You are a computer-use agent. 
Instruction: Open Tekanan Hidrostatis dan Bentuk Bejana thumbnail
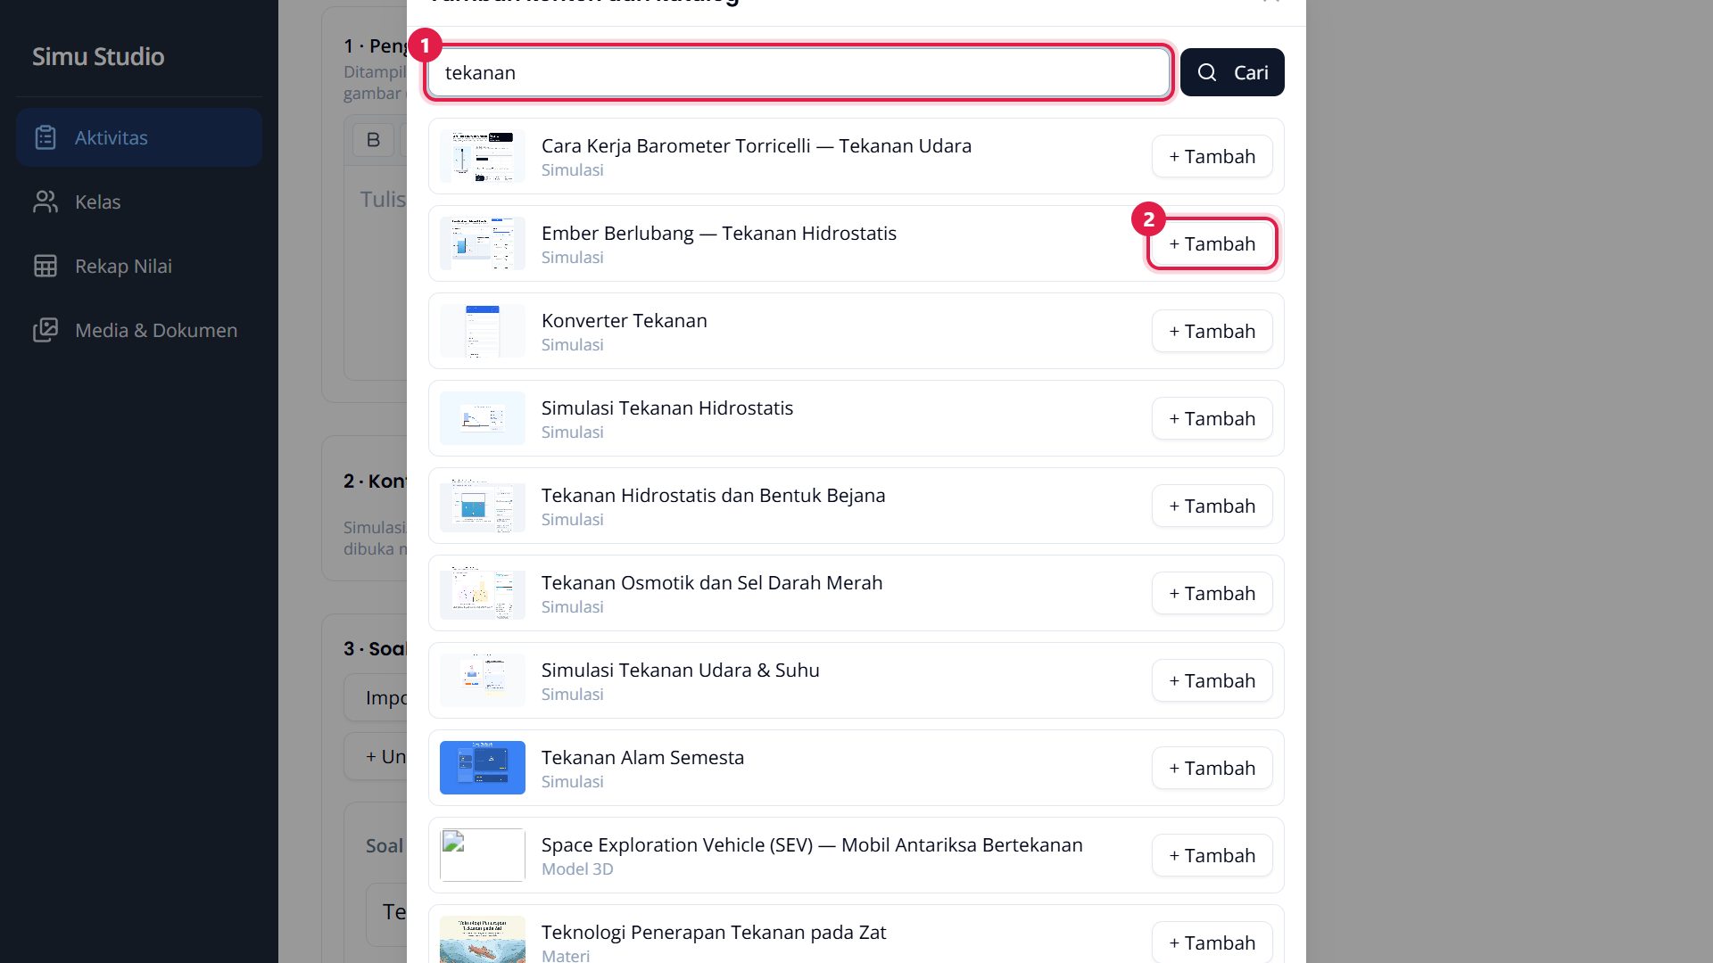(x=483, y=506)
